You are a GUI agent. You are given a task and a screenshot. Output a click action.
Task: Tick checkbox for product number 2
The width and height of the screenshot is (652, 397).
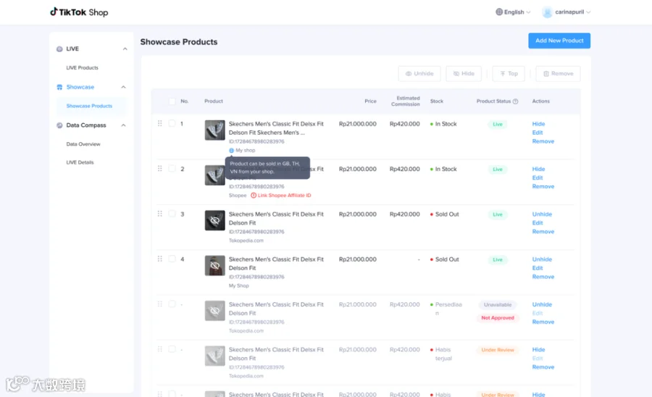point(172,168)
